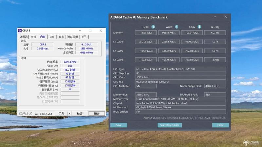This screenshot has width=262, height=147.
Task: Click the Close button in AIDA64
Action: click(220, 125)
